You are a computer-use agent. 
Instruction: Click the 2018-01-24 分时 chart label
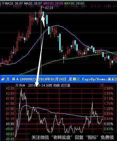40,85
